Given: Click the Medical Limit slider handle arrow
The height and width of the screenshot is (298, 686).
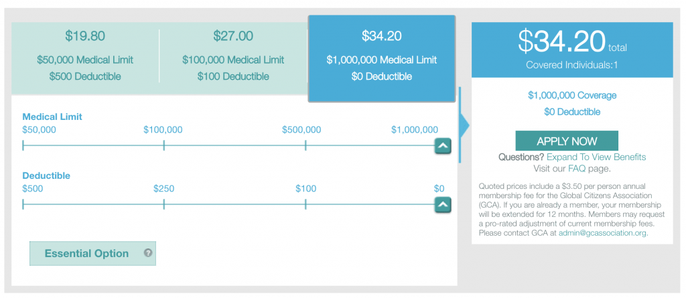Looking at the screenshot, I should (443, 146).
